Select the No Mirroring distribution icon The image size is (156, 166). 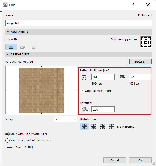pos(85,126)
